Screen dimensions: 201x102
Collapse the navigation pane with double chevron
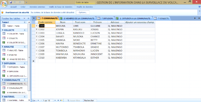[28, 19]
